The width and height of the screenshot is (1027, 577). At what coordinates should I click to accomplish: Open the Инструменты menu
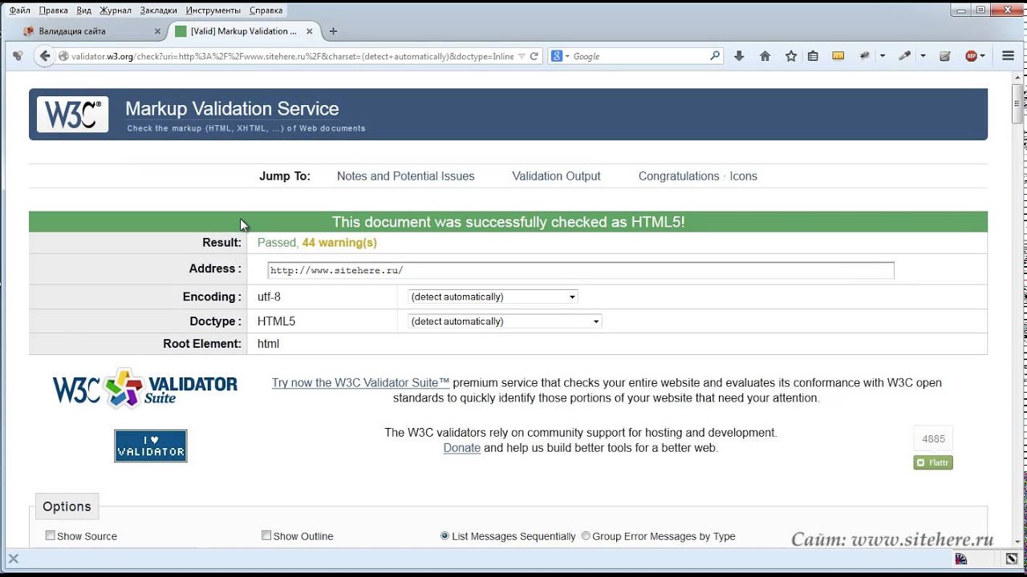[x=213, y=10]
